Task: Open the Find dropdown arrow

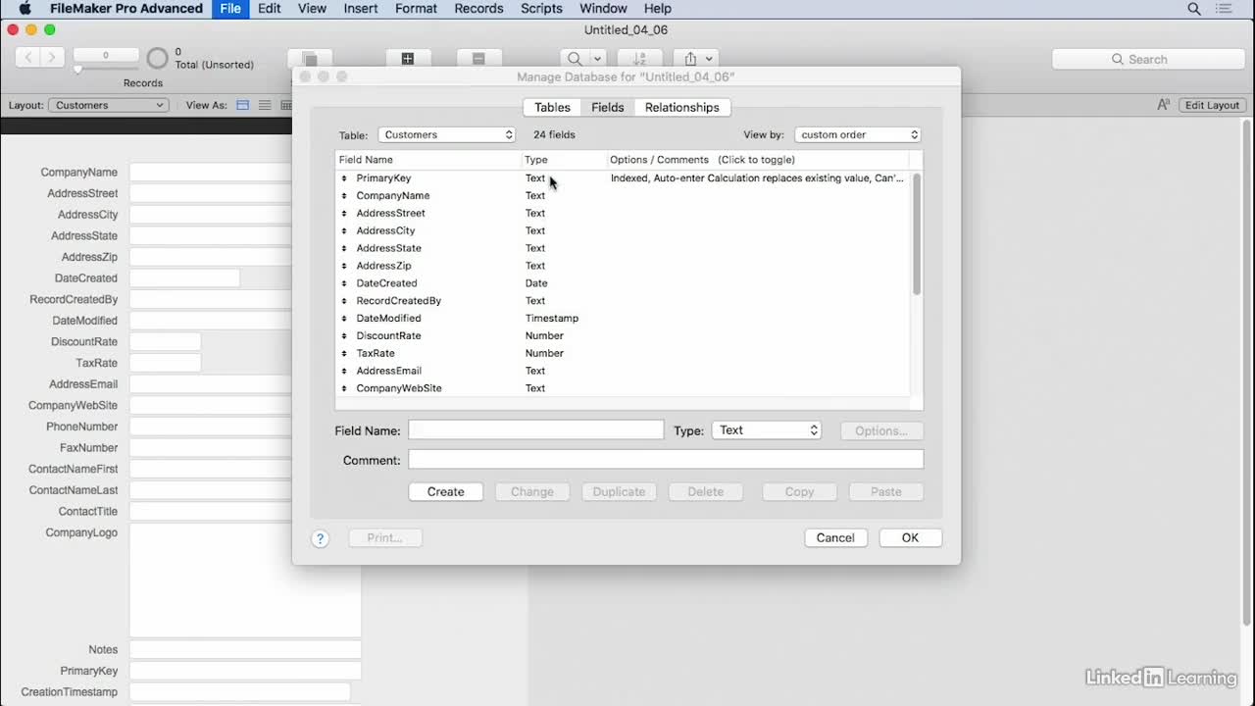Action: 597,59
